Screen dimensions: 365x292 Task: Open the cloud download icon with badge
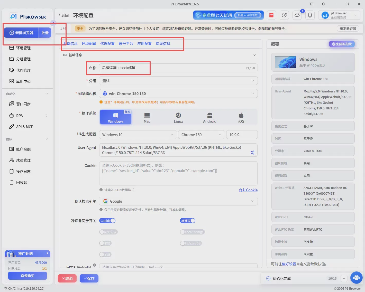[297, 15]
